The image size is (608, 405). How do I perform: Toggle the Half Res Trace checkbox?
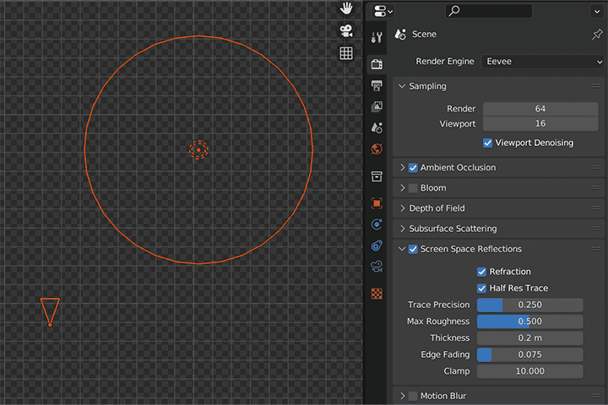(x=481, y=289)
